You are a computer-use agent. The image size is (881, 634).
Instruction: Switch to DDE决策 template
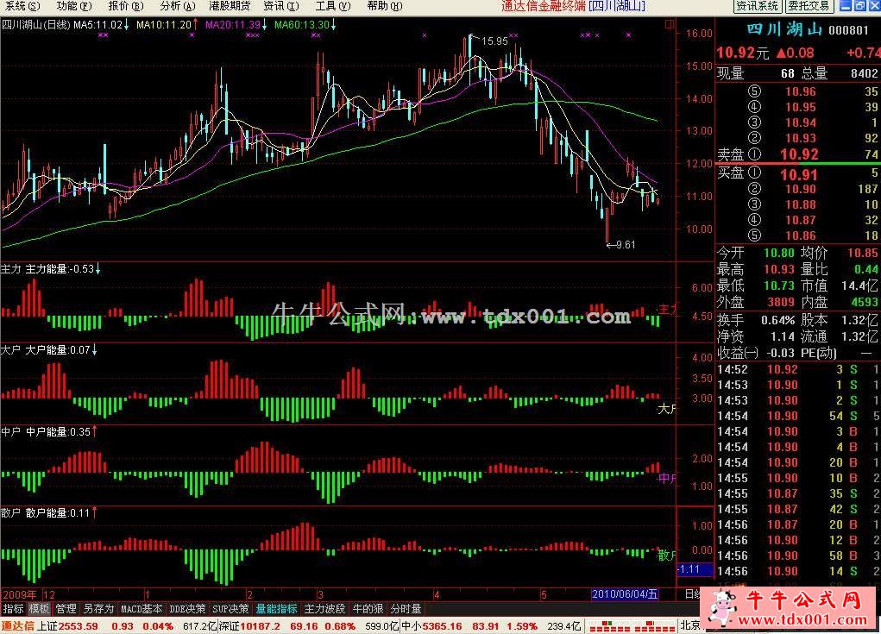pos(187,609)
